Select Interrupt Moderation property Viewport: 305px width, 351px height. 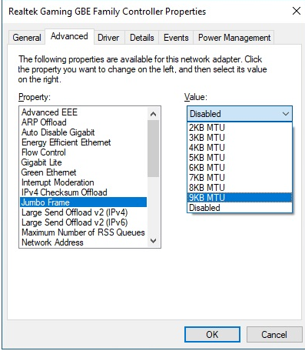[x=83, y=182]
